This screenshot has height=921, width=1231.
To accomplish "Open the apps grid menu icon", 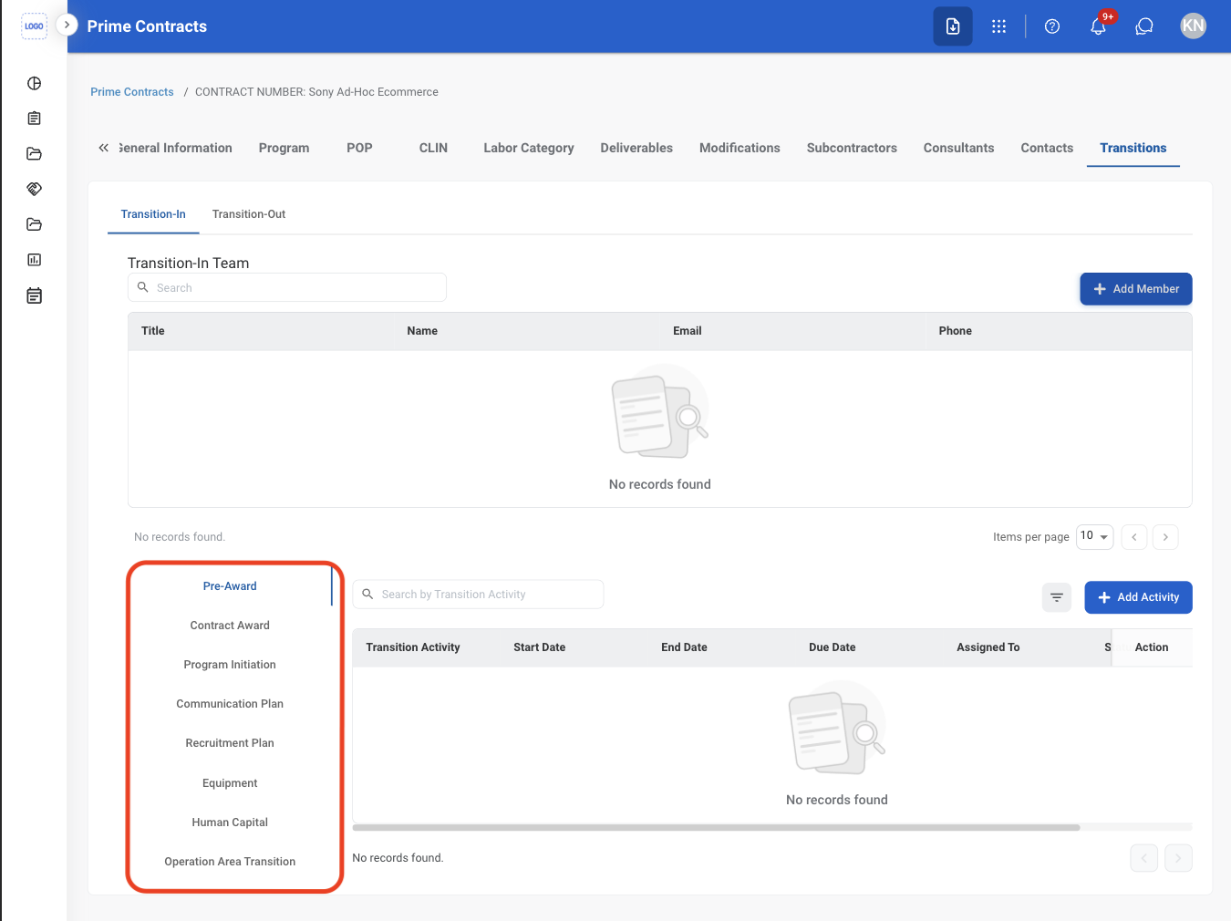I will pyautogui.click(x=999, y=26).
